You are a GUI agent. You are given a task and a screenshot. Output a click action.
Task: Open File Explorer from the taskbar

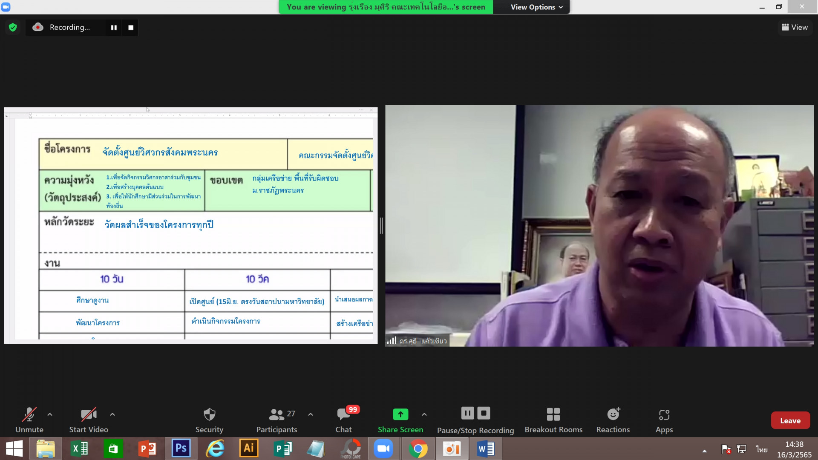tap(46, 448)
